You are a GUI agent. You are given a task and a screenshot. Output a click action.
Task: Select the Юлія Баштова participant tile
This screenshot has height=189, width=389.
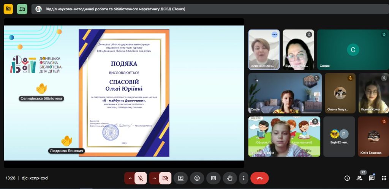[x=373, y=136]
